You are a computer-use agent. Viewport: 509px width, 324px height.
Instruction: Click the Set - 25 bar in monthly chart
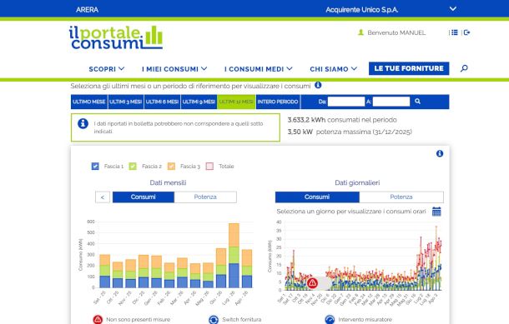[x=104, y=272]
